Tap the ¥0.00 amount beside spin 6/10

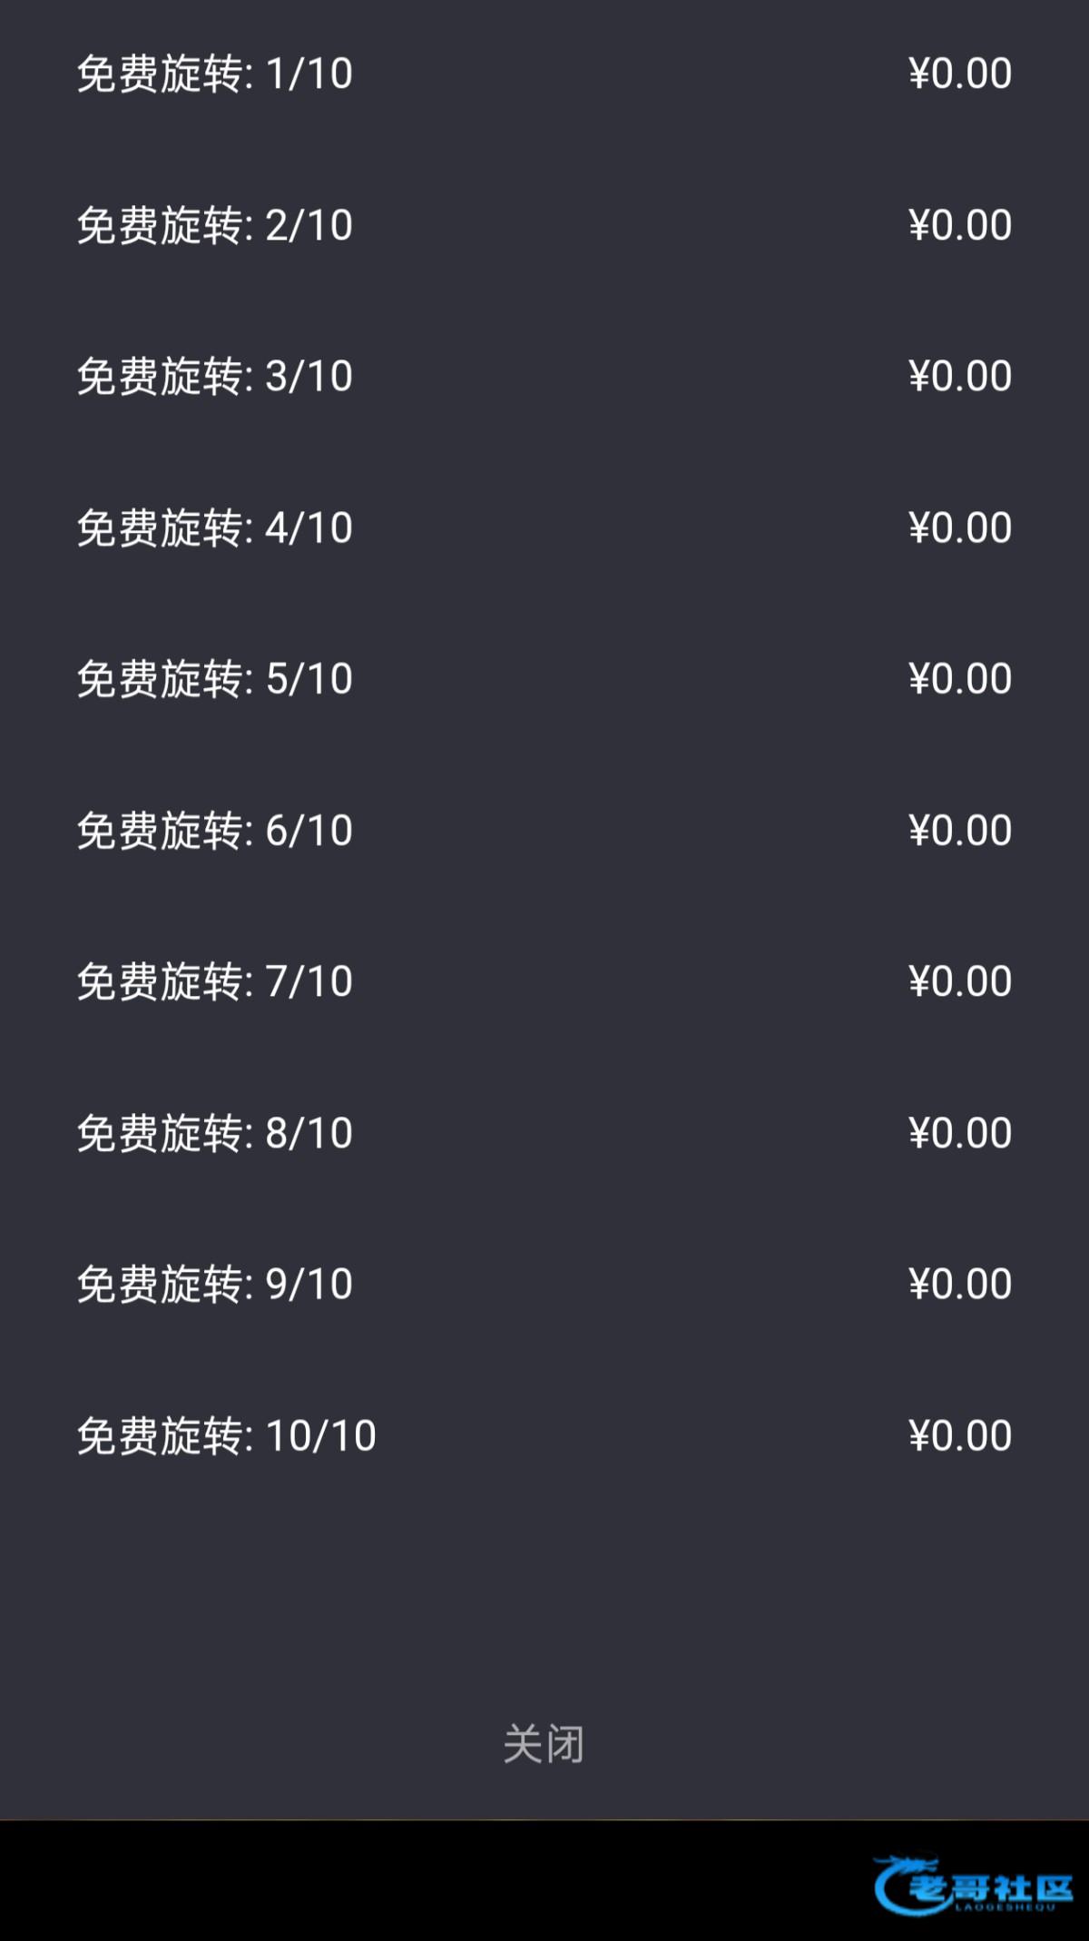coord(959,830)
